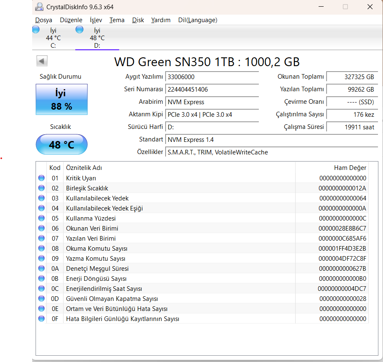
Task: Click status orb of Enerjilendirilmiş Saat Sayısı row
Action: point(41,288)
